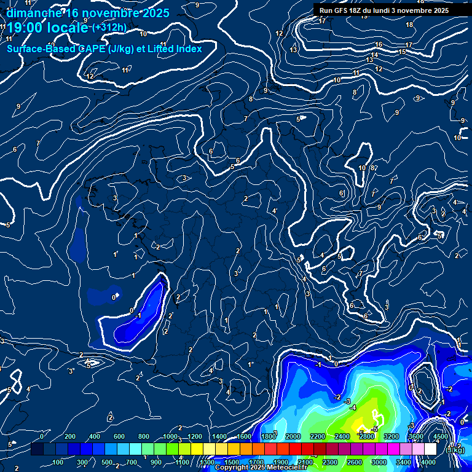The width and height of the screenshot is (472, 472).
Task: Pick the light cyan swatch below the 800 label
Action: [x=135, y=449]
